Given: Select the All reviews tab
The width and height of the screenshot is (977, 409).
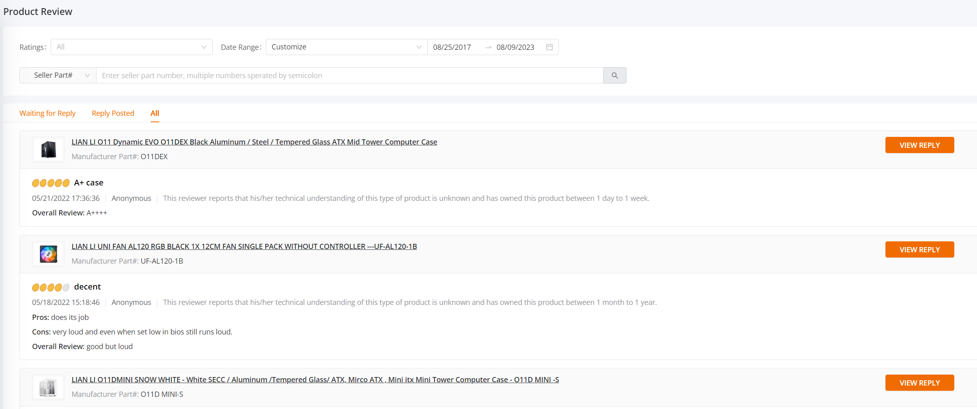Looking at the screenshot, I should [155, 113].
